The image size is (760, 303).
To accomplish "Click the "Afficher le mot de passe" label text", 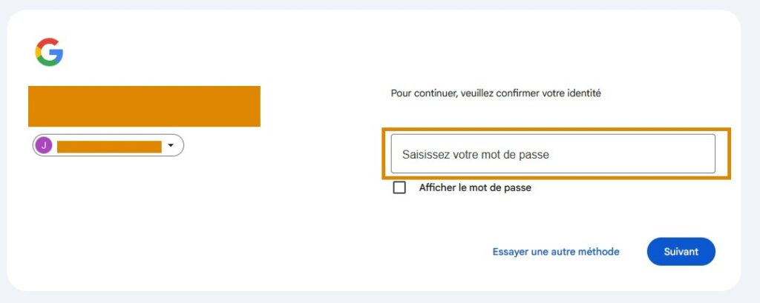I will [475, 187].
